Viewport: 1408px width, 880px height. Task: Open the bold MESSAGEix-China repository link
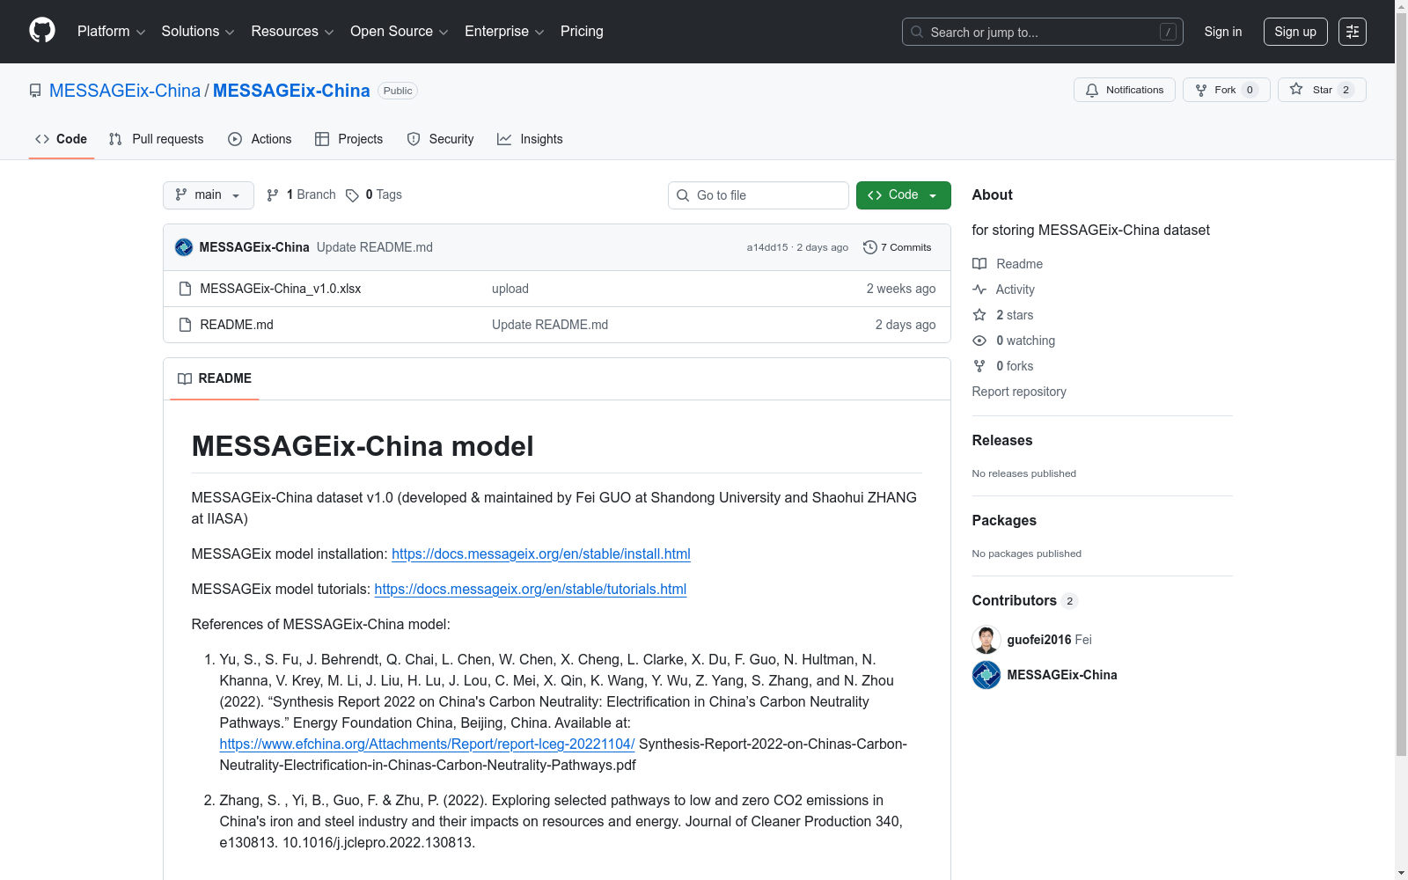coord(291,91)
